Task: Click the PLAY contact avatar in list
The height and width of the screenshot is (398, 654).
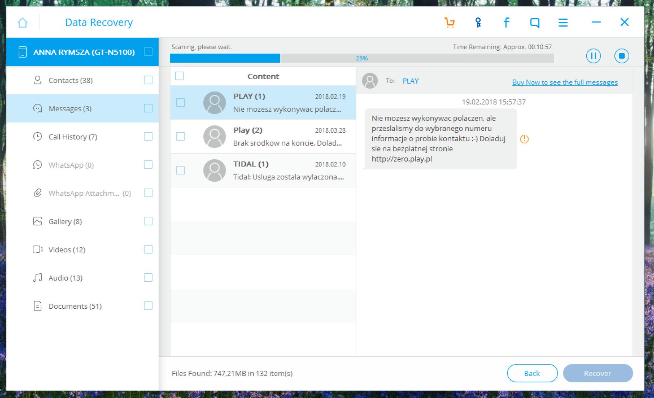Action: point(214,103)
